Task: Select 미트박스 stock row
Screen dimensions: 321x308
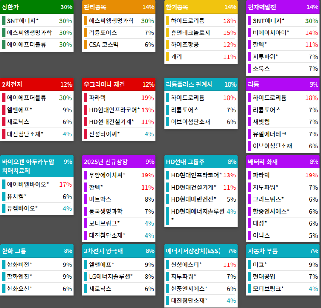Action: (x=119, y=199)
